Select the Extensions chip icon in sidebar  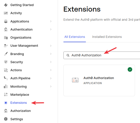(6, 103)
